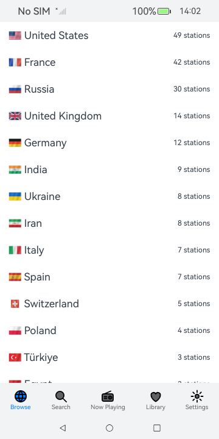Tap the Browse globe icon
This screenshot has width=219, height=439.
(x=21, y=396)
